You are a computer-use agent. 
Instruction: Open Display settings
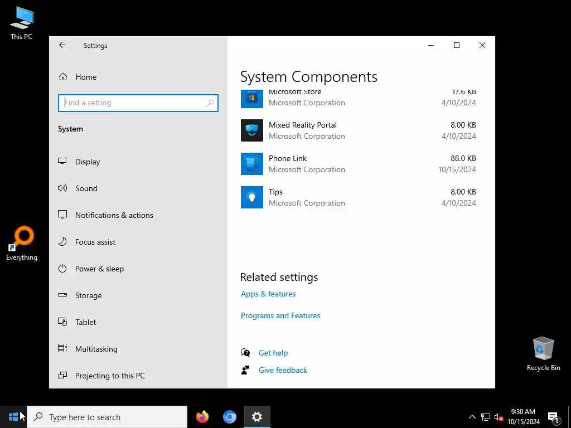[88, 162]
